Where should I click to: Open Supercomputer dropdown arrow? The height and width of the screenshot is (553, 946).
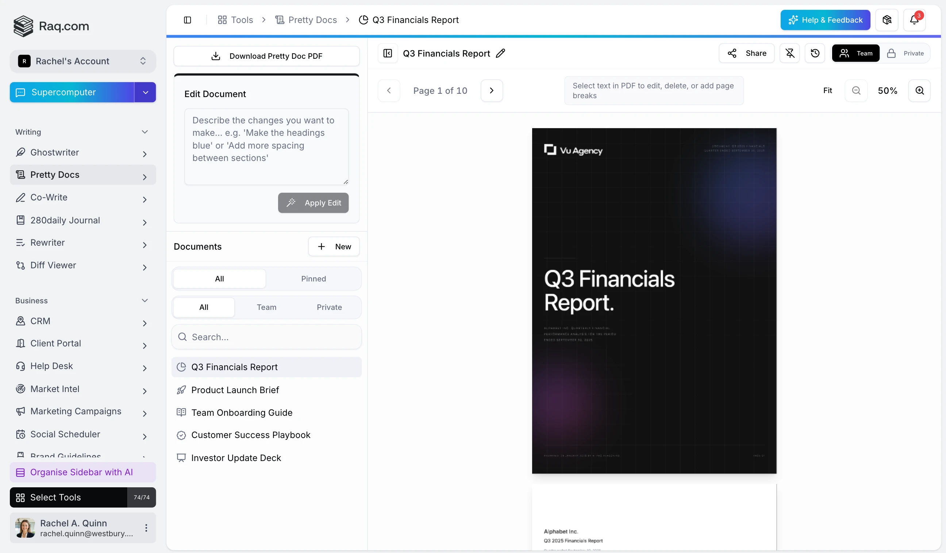(x=145, y=92)
